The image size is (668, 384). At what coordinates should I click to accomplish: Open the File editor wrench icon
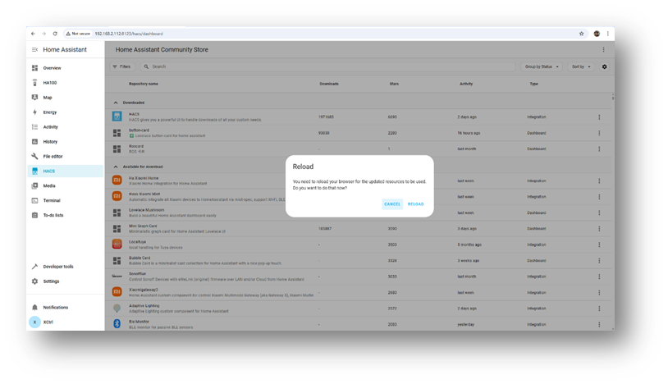(34, 156)
